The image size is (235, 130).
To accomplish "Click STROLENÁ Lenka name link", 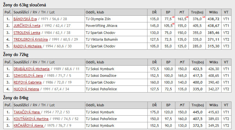I will tap(27, 33).
